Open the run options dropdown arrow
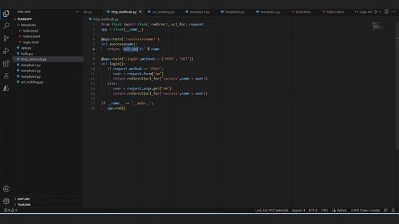 tap(380, 12)
